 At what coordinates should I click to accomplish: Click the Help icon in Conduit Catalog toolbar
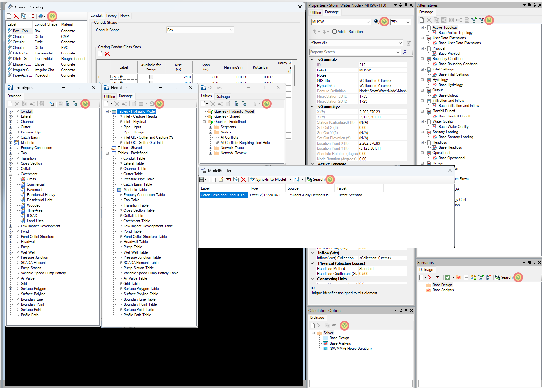click(52, 16)
